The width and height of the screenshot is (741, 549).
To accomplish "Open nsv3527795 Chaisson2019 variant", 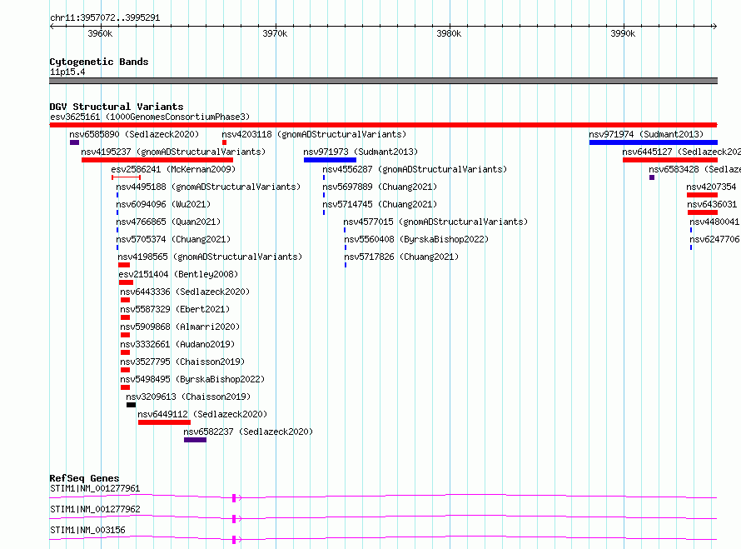I will point(182,362).
